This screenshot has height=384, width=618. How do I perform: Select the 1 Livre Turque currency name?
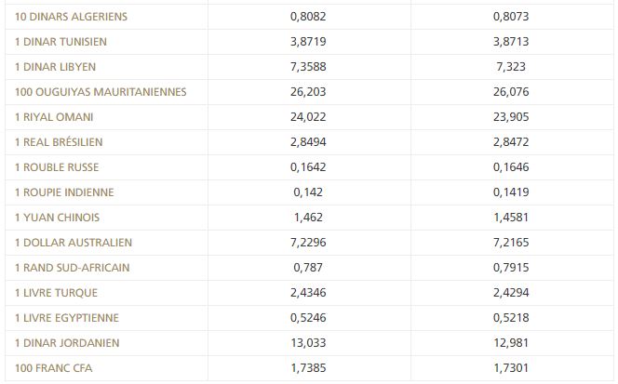pyautogui.click(x=56, y=293)
